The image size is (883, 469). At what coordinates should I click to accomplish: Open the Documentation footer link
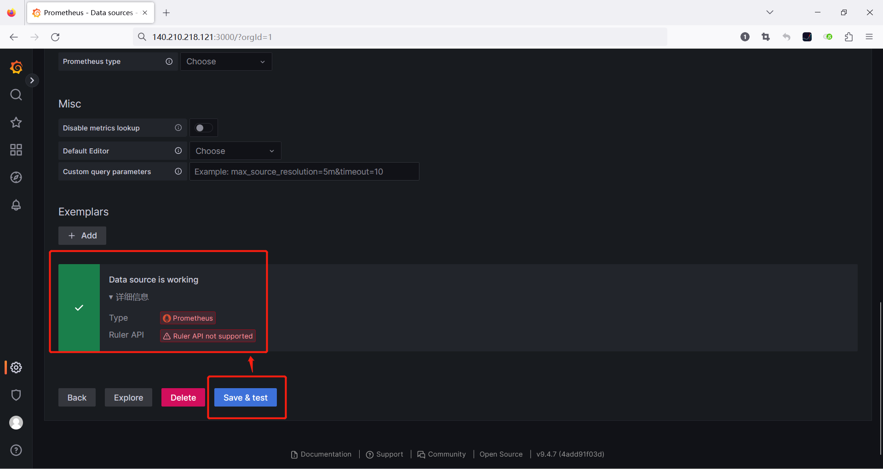click(321, 454)
